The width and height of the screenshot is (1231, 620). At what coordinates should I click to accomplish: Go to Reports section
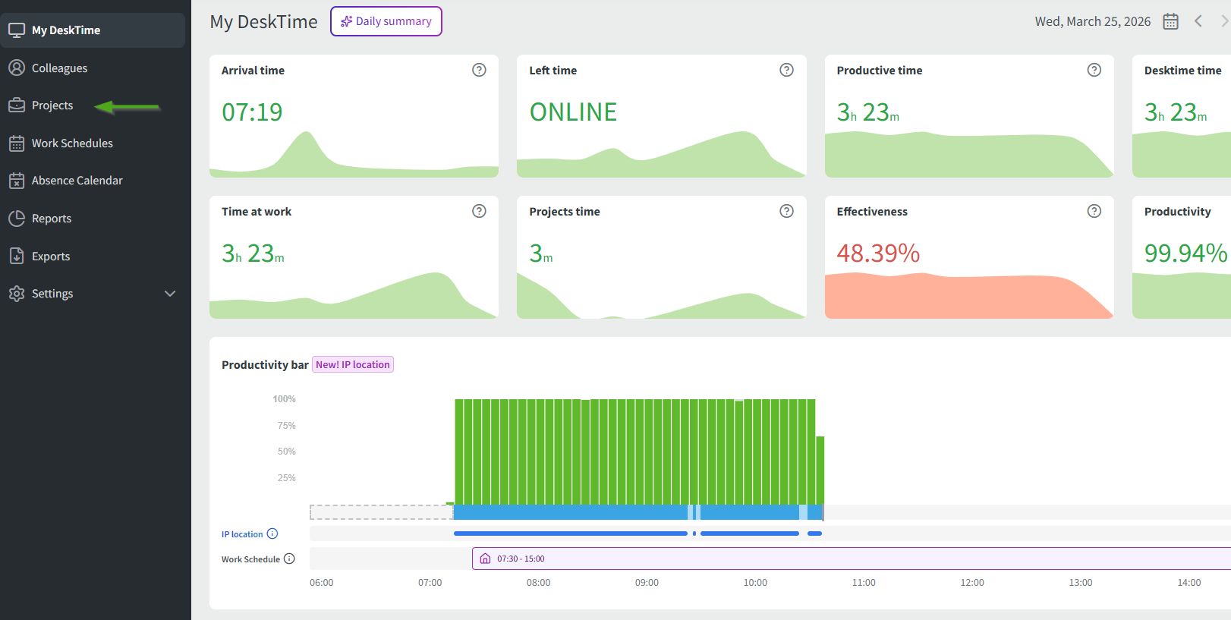[x=52, y=219]
